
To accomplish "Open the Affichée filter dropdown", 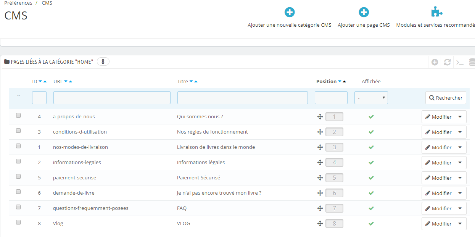I will tap(371, 98).
